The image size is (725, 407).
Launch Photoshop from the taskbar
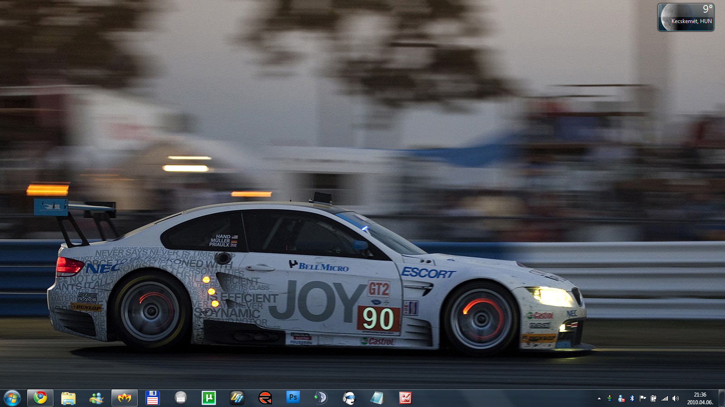[x=293, y=398]
